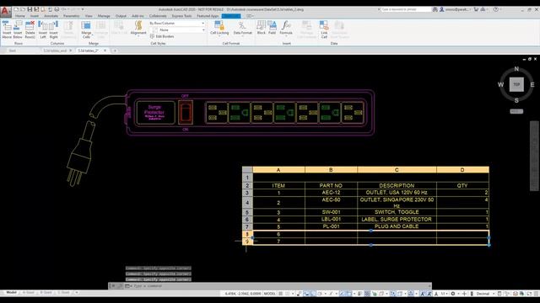Click the new drawing plus tab button

tap(115, 50)
